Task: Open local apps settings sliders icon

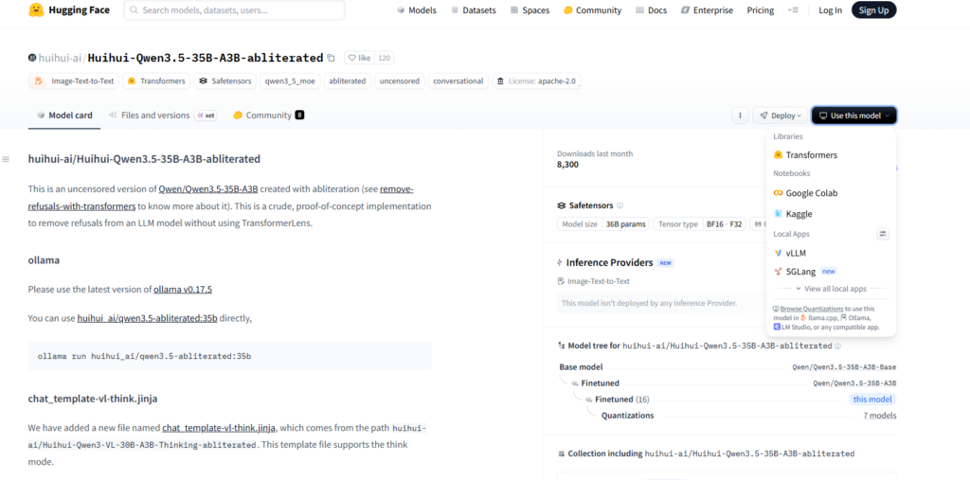Action: click(x=883, y=234)
